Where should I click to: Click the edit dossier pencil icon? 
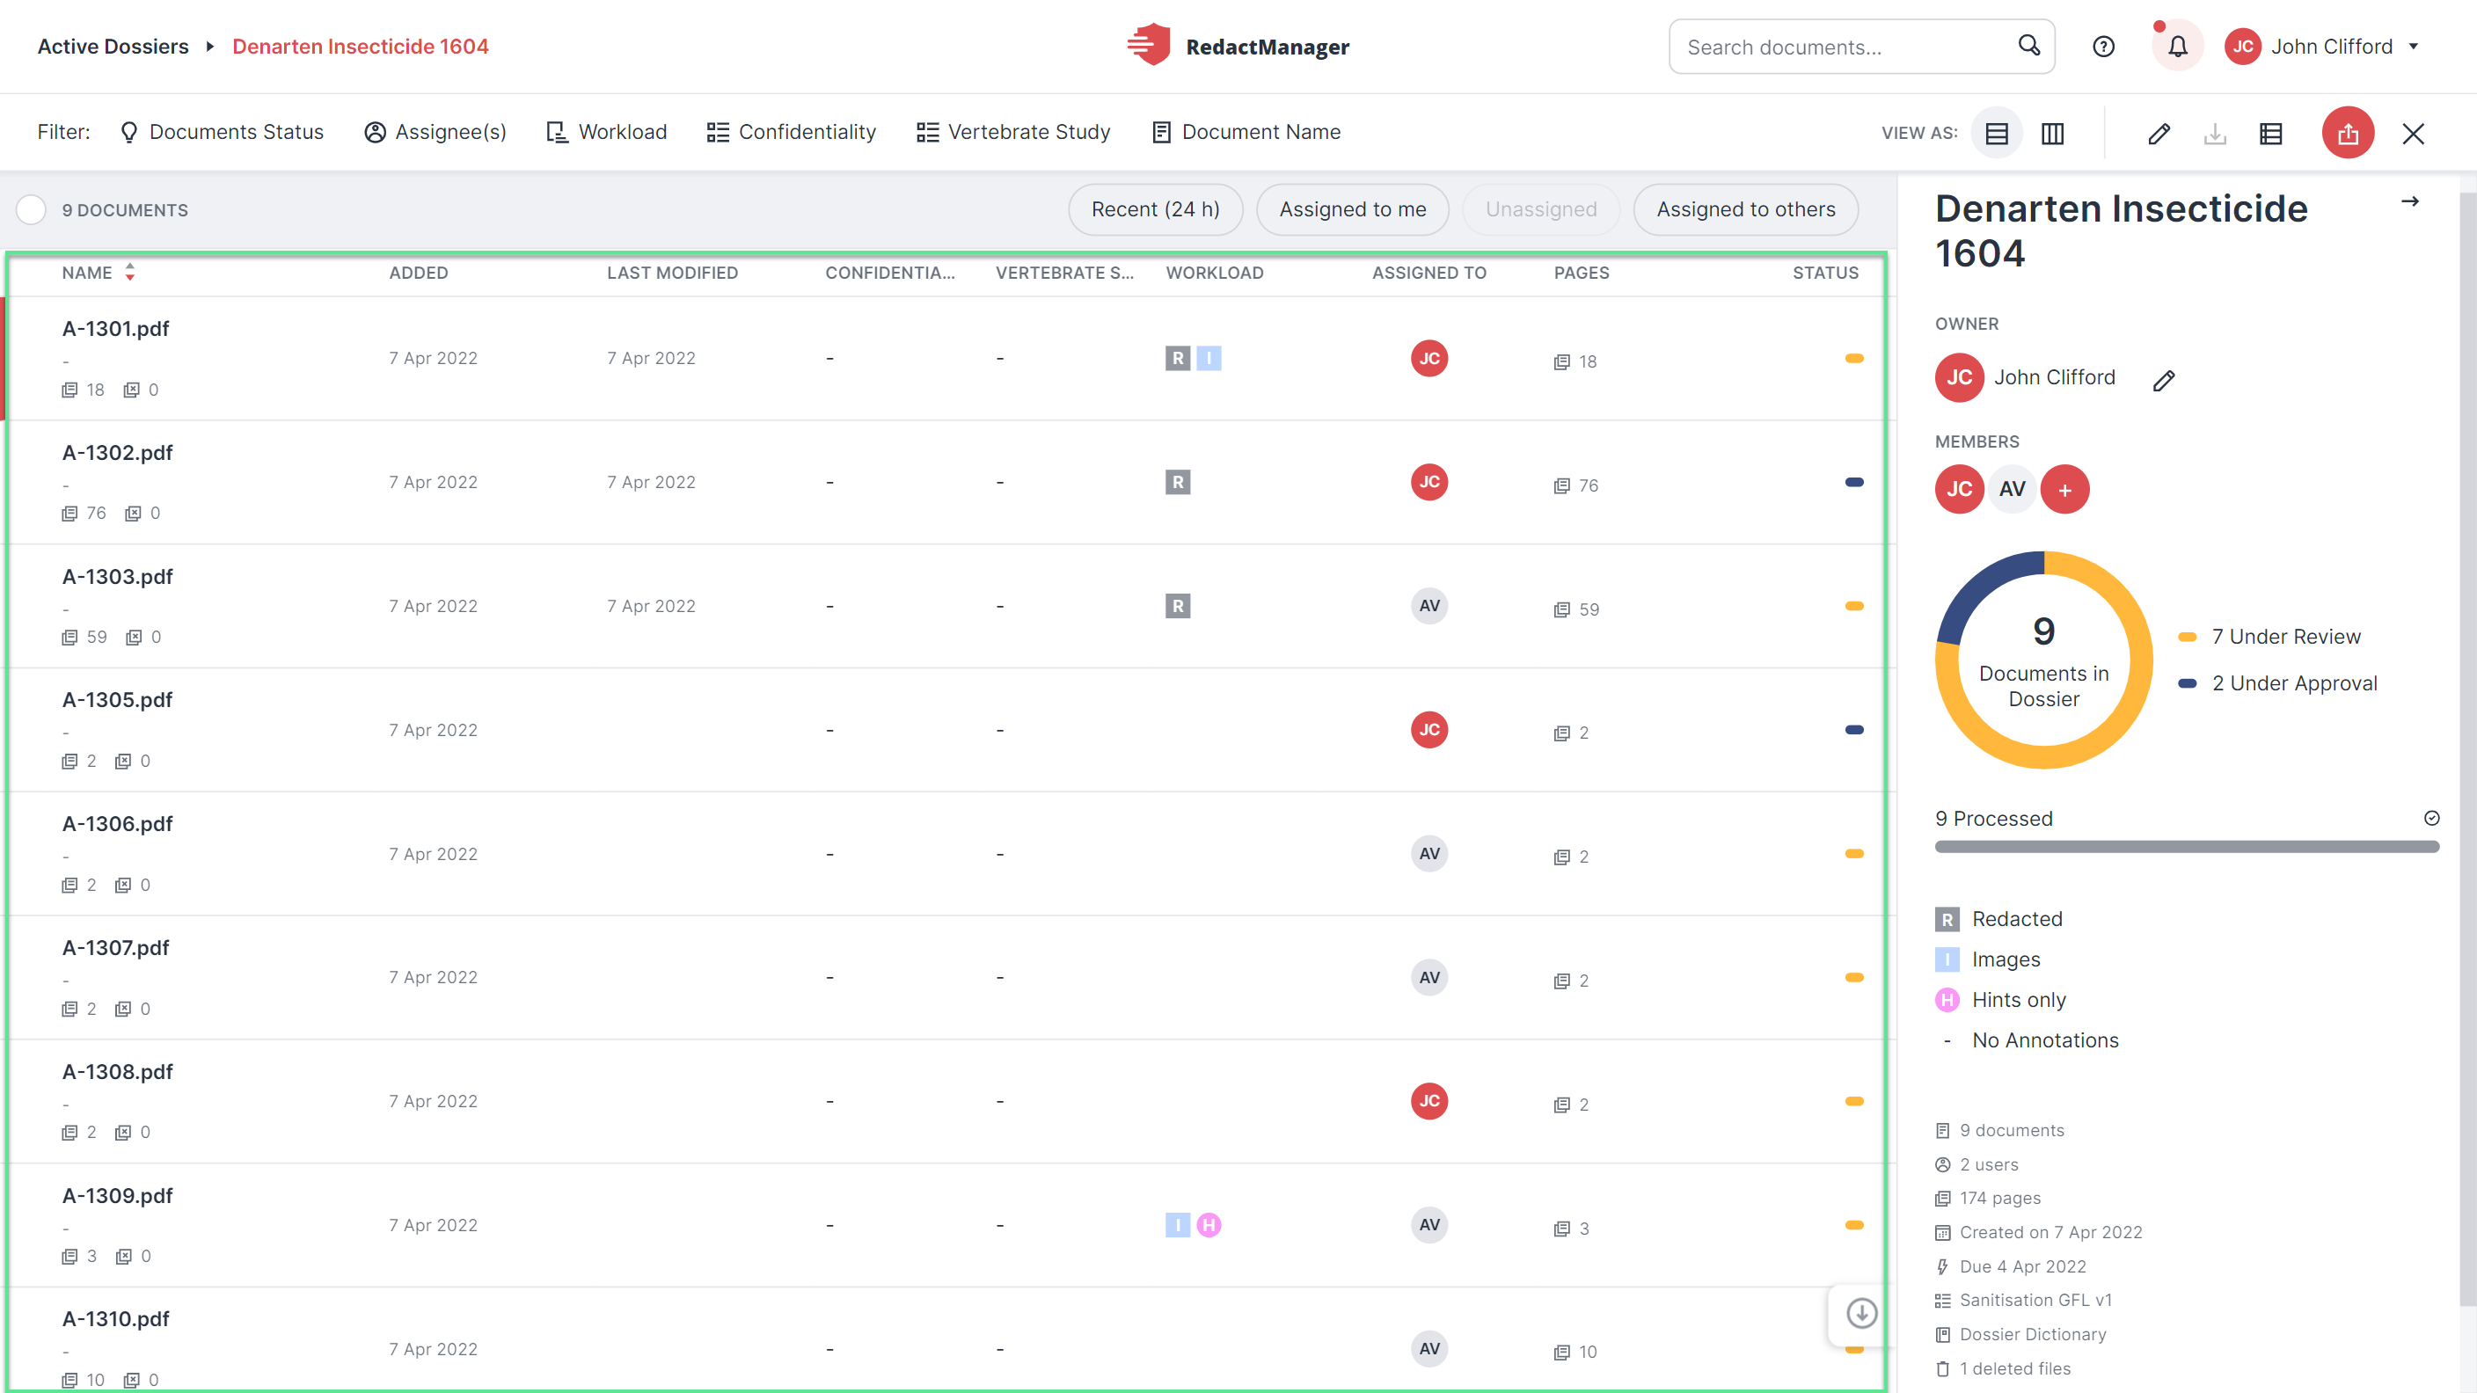coord(2158,134)
